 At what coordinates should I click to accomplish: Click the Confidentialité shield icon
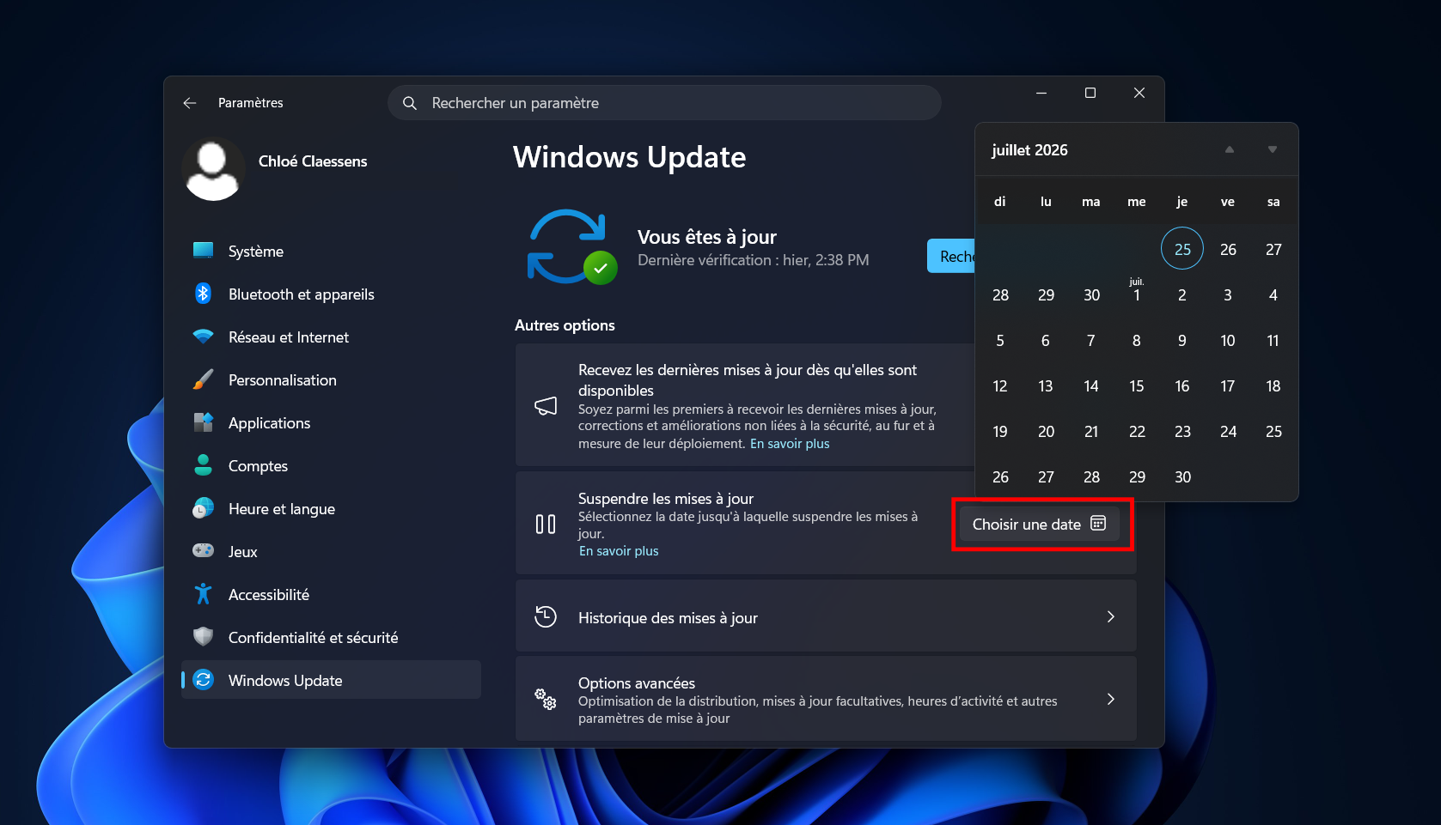coord(204,637)
